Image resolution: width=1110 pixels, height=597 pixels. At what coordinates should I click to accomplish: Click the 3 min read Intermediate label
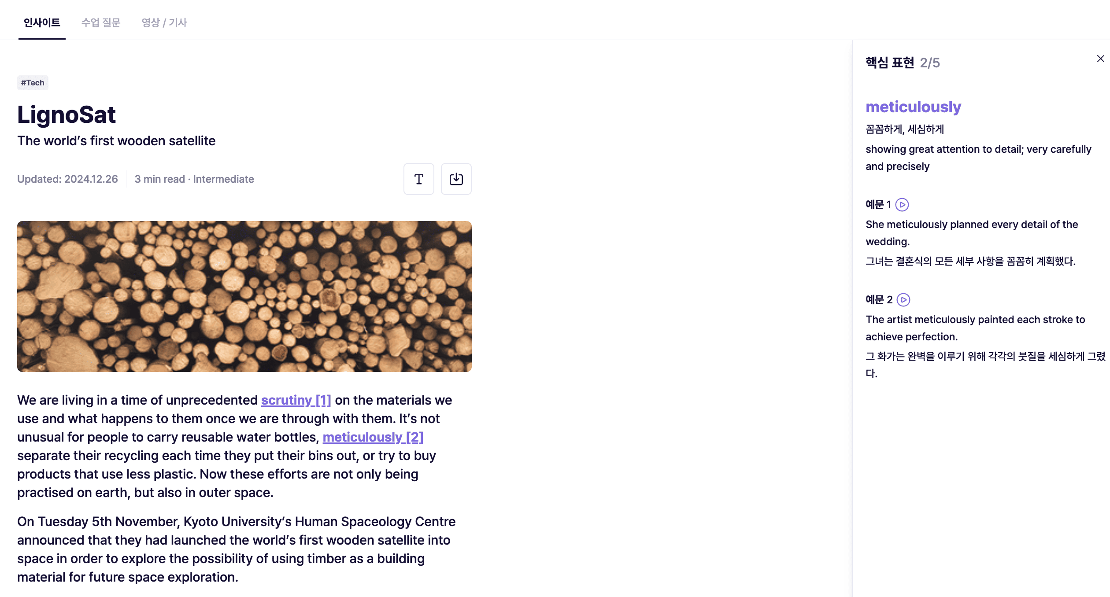coord(194,179)
